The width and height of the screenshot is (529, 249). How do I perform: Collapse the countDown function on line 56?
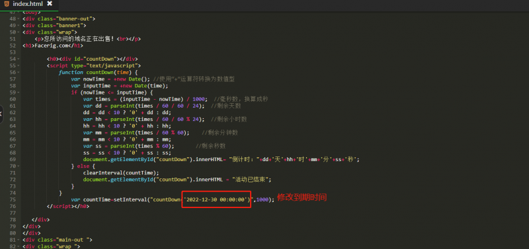point(19,73)
